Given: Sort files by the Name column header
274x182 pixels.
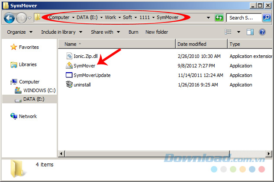Looking at the screenshot, I should tap(116, 44).
